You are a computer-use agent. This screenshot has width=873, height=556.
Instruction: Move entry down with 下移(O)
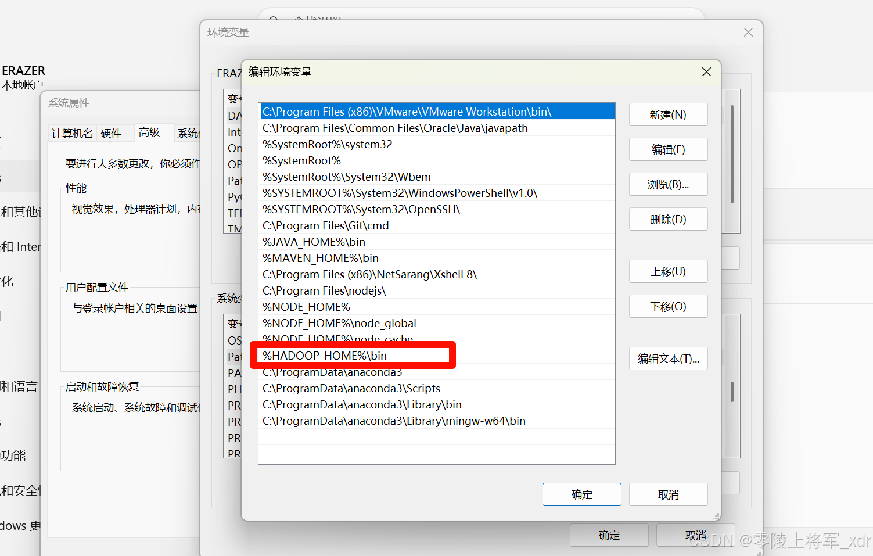click(668, 306)
